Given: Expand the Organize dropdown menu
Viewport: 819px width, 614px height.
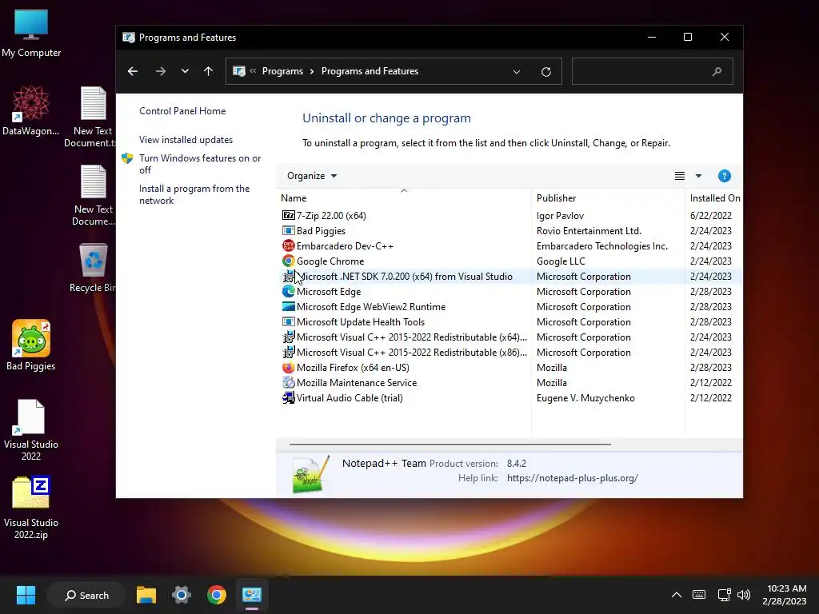Looking at the screenshot, I should [312, 176].
